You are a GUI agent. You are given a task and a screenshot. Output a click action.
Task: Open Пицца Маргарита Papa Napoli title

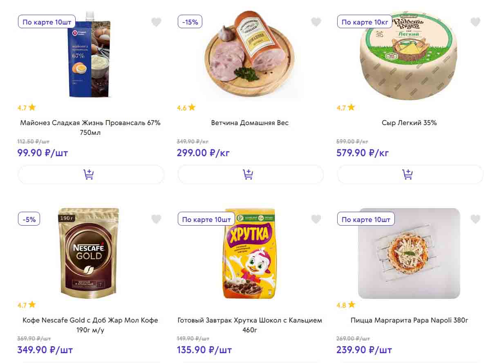(x=409, y=320)
